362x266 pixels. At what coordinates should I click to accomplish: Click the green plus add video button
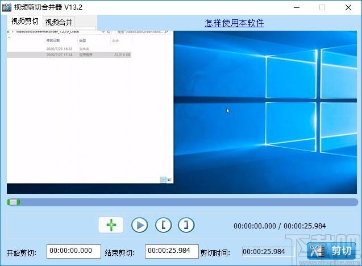(111, 225)
